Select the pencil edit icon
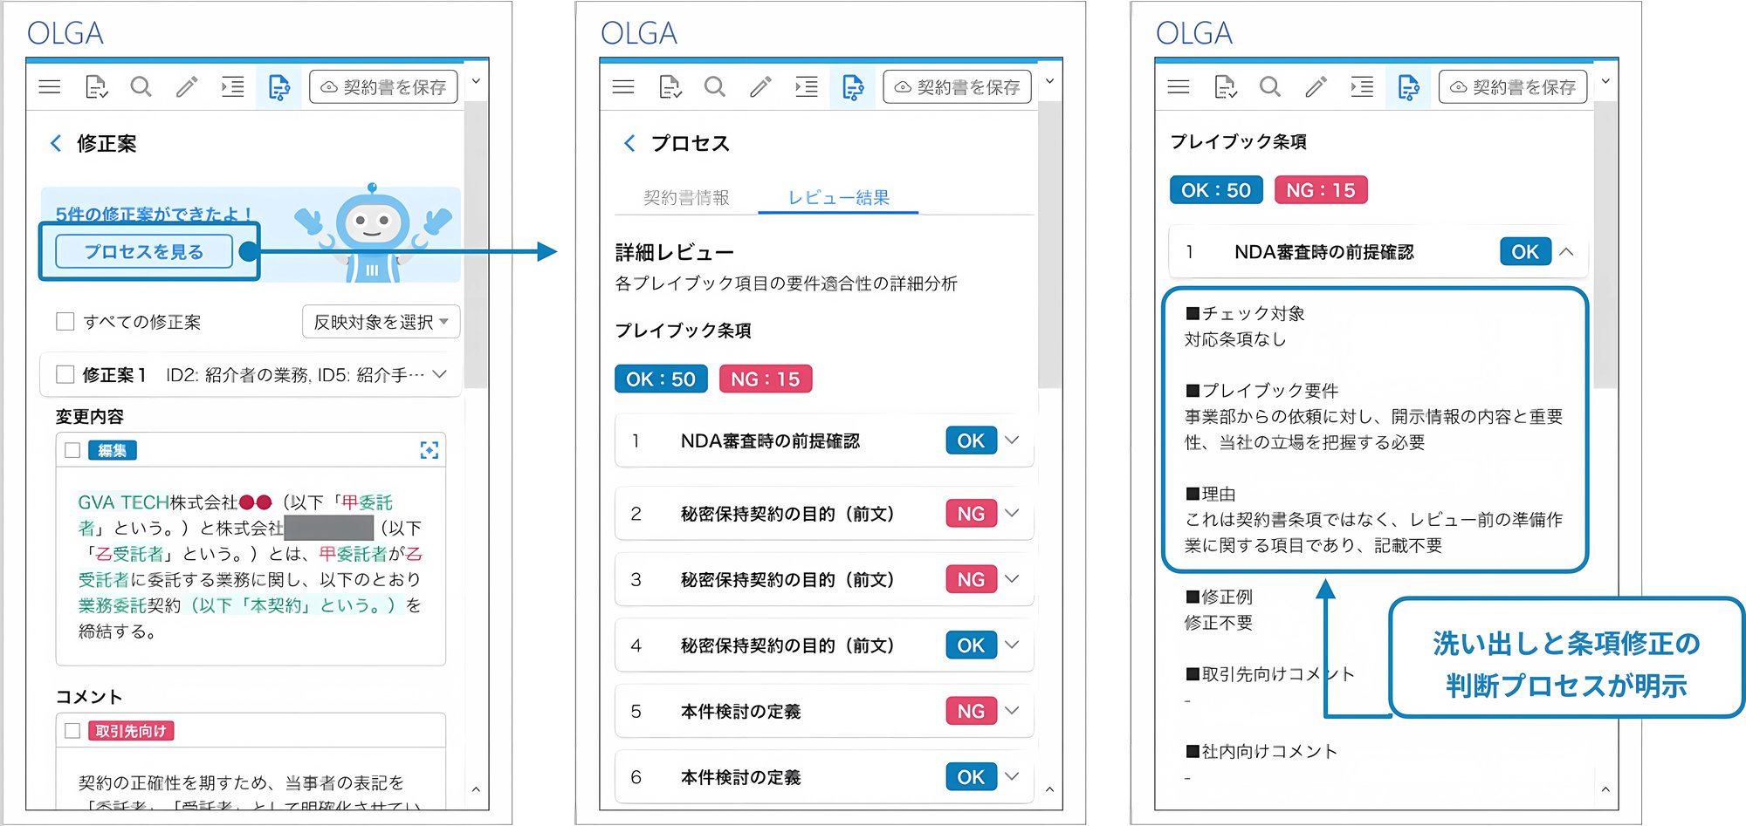Screen dimensions: 1746x826 (186, 86)
